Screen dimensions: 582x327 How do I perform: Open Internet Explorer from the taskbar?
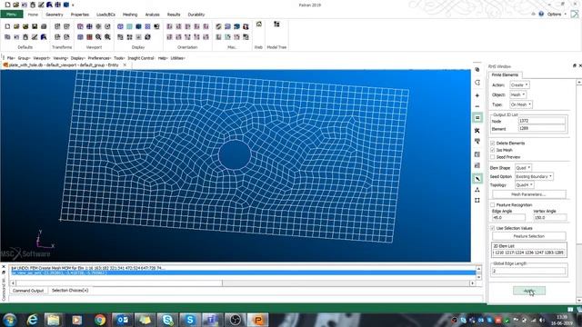click(x=33, y=320)
